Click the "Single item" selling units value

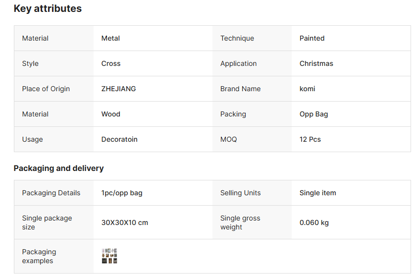pyautogui.click(x=317, y=193)
